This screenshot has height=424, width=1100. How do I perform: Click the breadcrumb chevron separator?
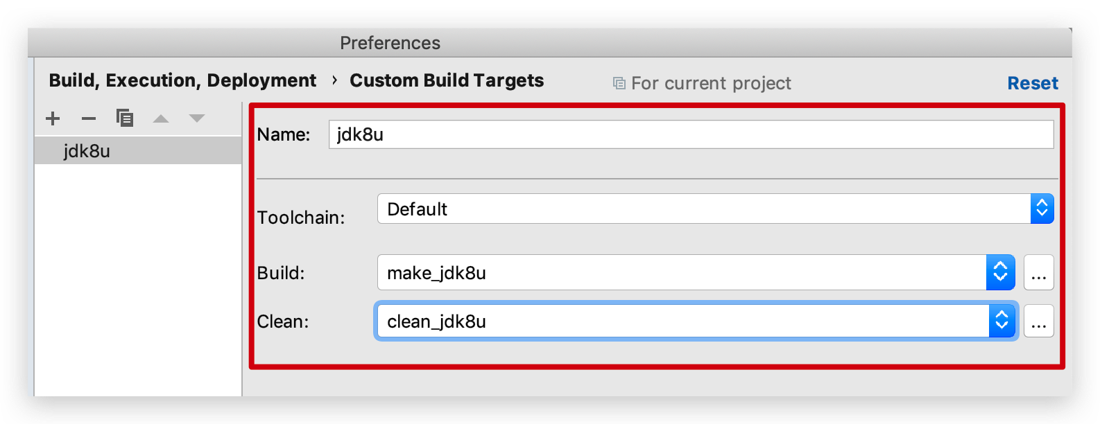tap(334, 80)
